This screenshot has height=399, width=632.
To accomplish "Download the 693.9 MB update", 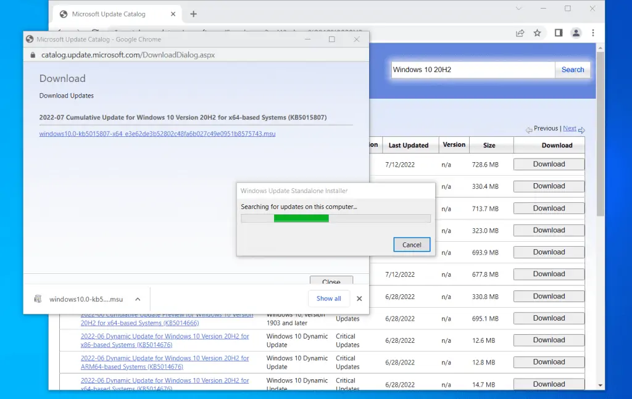I will click(x=549, y=252).
